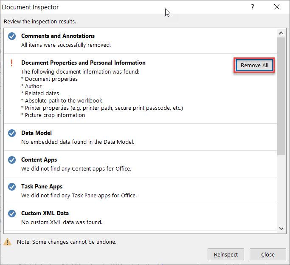The height and width of the screenshot is (265, 290).
Task: Click the question mark help icon
Action: [253, 7]
